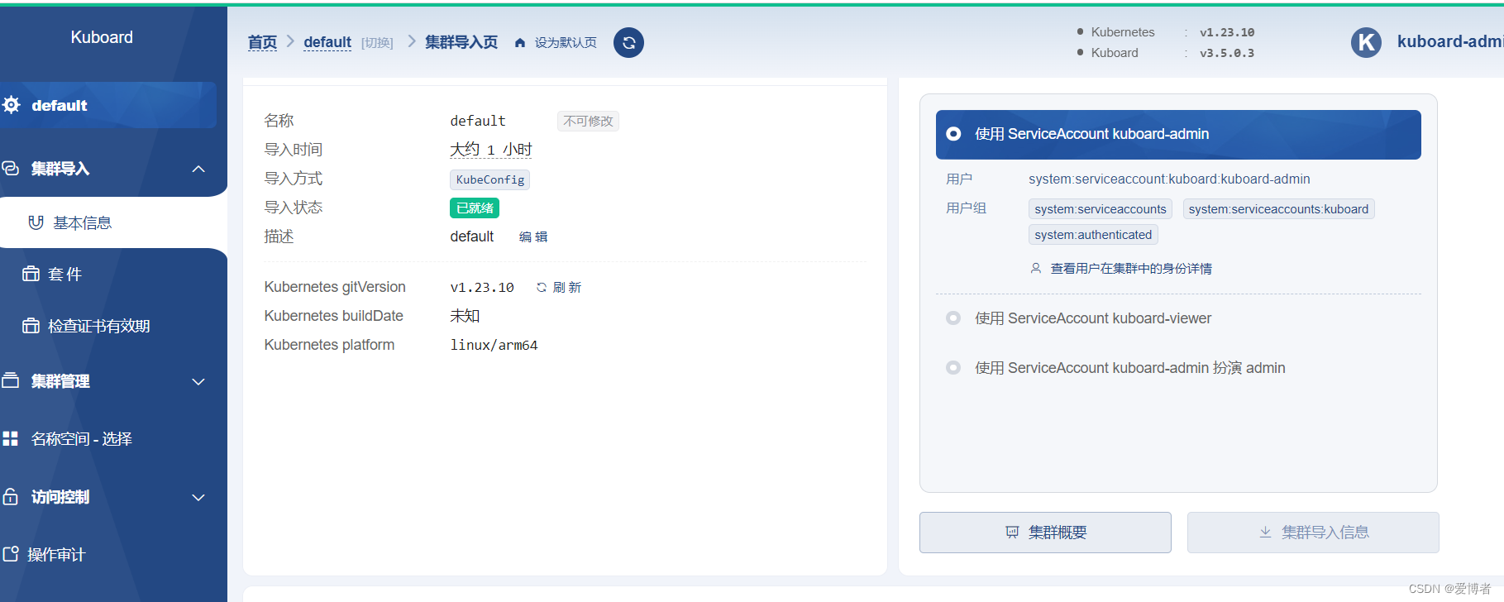Click the 不可修改 label
The width and height of the screenshot is (1504, 602).
coord(588,122)
